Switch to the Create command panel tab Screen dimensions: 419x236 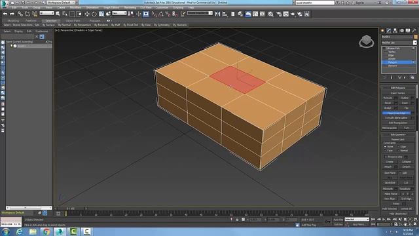pos(382,31)
